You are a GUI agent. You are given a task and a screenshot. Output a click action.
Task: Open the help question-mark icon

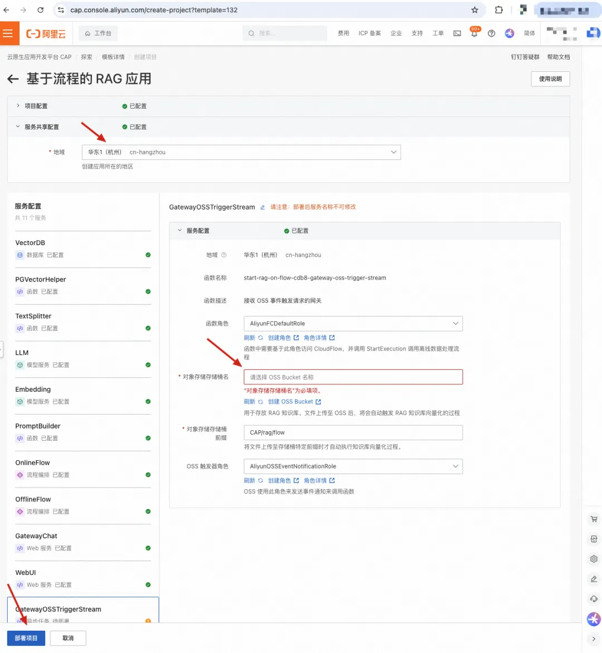point(492,33)
